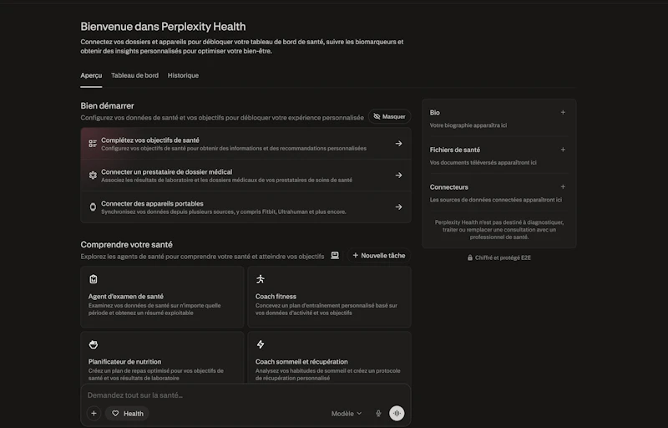Click the running figure icon of Coach fitness
Image resolution: width=668 pixels, height=428 pixels.
coord(261,279)
